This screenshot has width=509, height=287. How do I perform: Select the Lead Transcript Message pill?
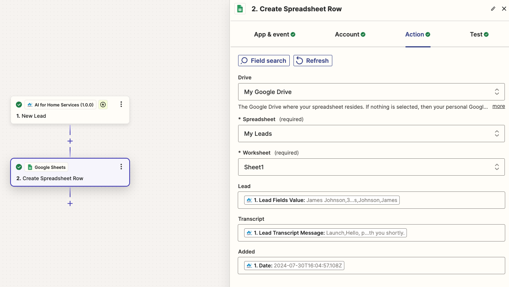pos(326,233)
